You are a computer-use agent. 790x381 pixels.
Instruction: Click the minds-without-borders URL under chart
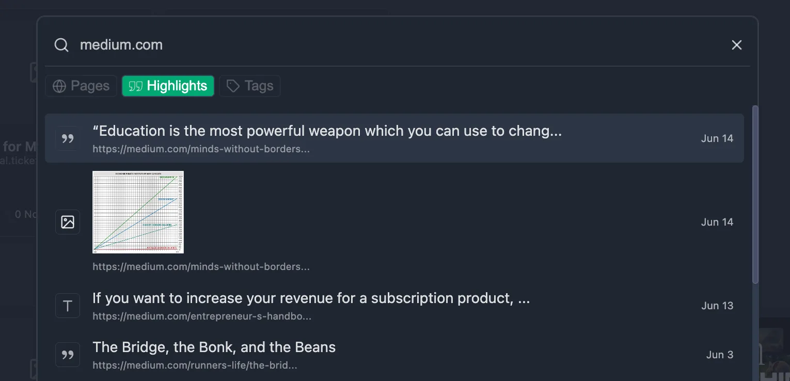tap(201, 267)
